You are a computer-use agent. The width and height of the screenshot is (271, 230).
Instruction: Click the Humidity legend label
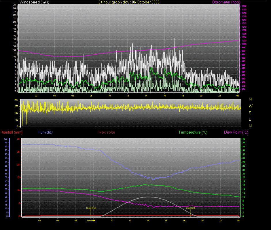click(x=45, y=132)
